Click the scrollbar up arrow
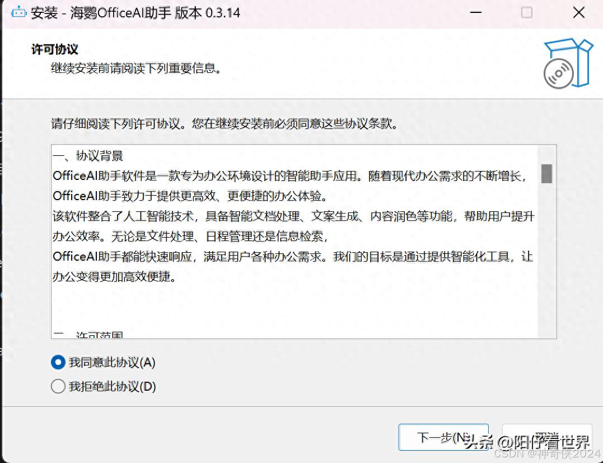 point(547,150)
